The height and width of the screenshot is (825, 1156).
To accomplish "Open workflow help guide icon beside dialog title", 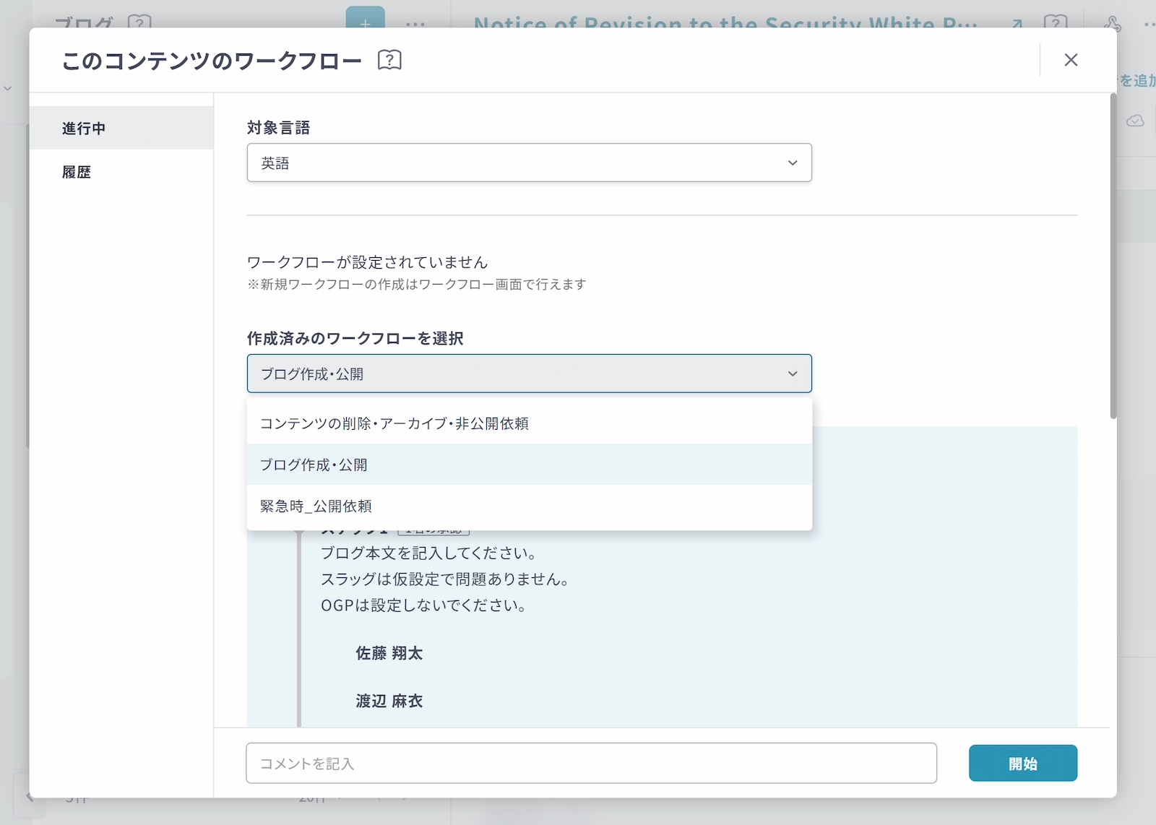I will click(x=389, y=60).
